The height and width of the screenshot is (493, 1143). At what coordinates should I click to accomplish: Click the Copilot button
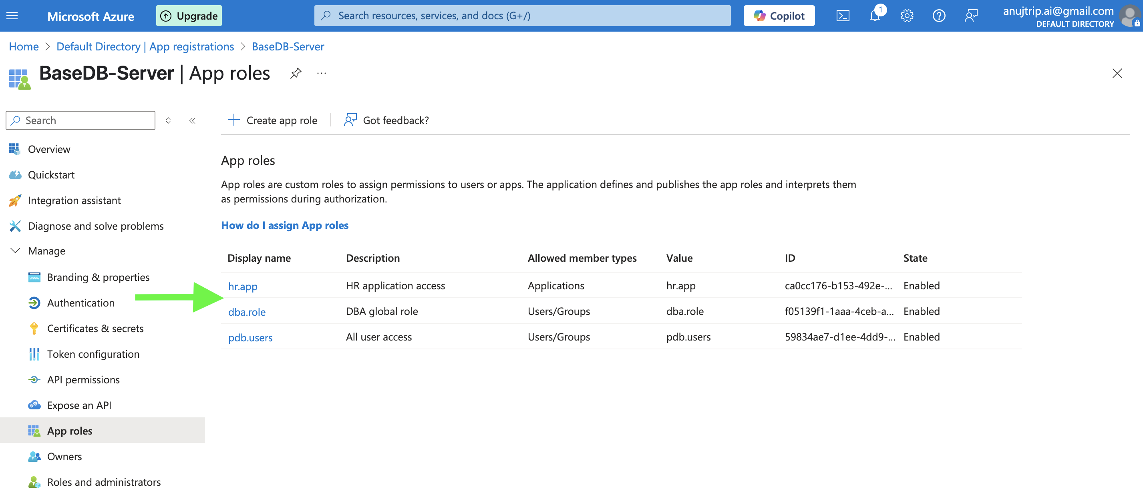779,16
